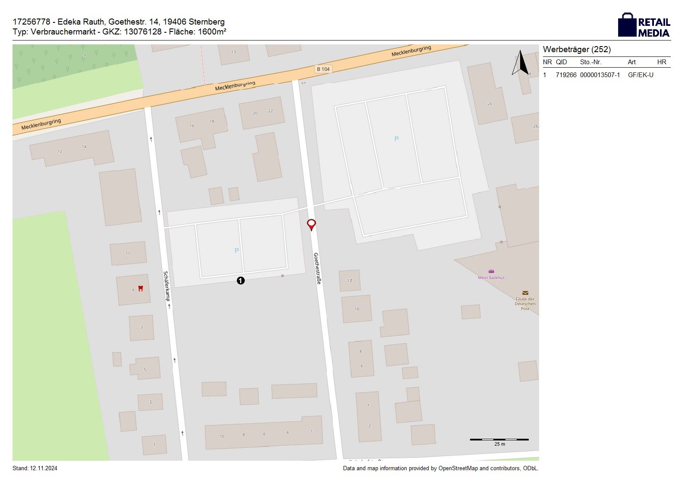Click the Schäferkamp street label
The width and height of the screenshot is (685, 484).
point(166,285)
